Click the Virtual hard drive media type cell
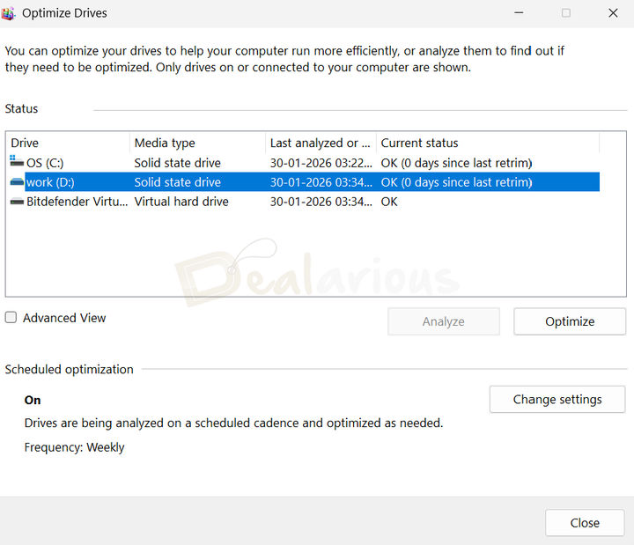 pos(181,202)
